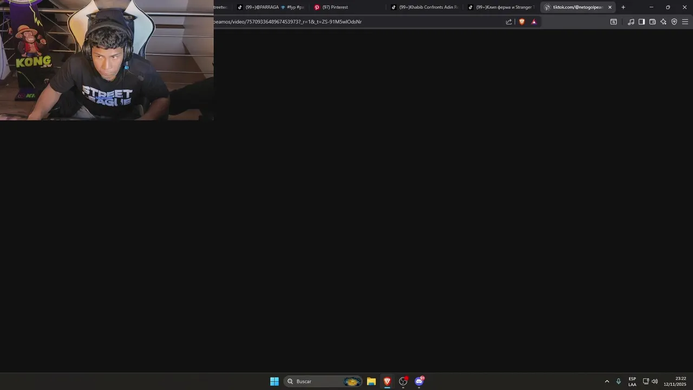The width and height of the screenshot is (693, 390).
Task: Click the microphone tray icon
Action: pyautogui.click(x=618, y=381)
